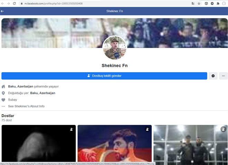Add friend icon on third friend thumbnail
Screen dimensions: 228x165
click(x=223, y=129)
